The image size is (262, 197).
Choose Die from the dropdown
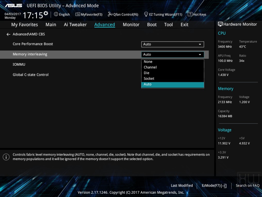click(x=173, y=73)
